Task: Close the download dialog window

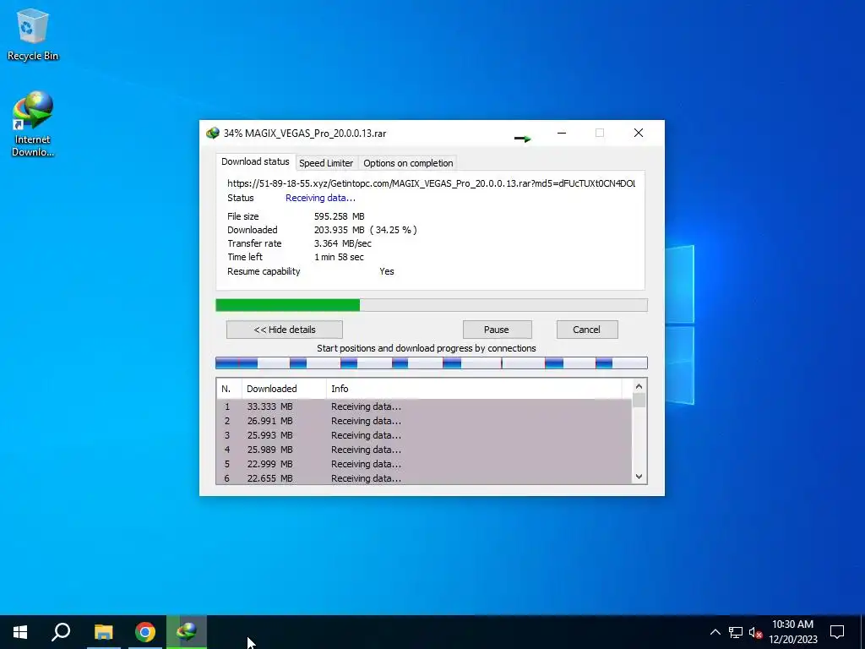Action: point(639,133)
